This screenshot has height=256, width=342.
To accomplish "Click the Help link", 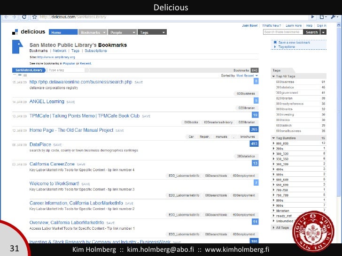I will click(309, 26).
